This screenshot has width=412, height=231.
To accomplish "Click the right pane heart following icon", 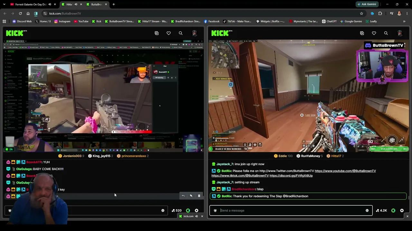I will (x=374, y=33).
